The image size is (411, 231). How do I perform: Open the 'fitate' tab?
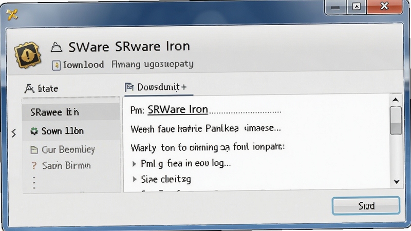point(42,88)
